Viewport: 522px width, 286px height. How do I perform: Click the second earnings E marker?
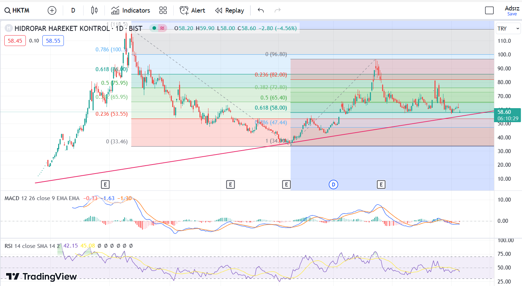click(x=230, y=185)
